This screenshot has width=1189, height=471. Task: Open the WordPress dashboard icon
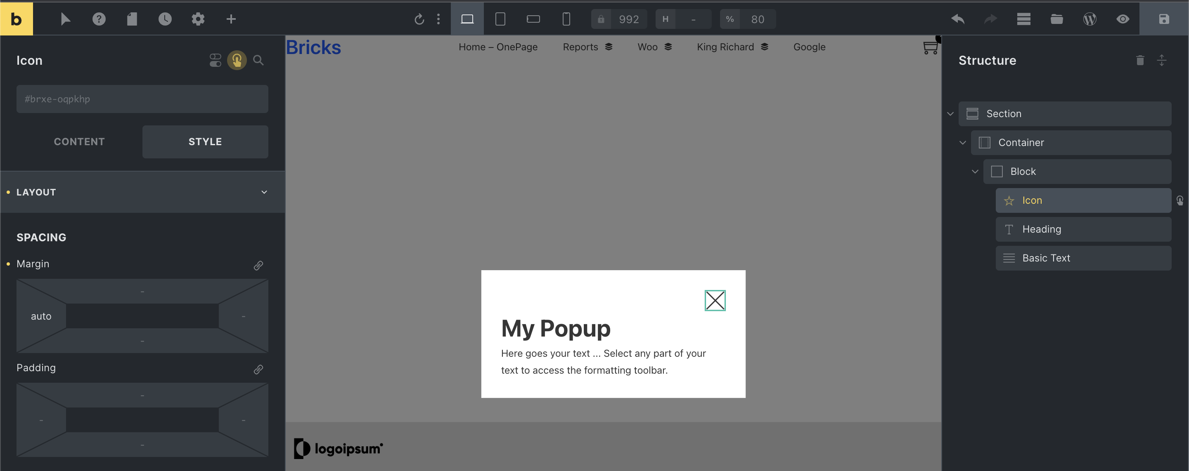point(1090,19)
